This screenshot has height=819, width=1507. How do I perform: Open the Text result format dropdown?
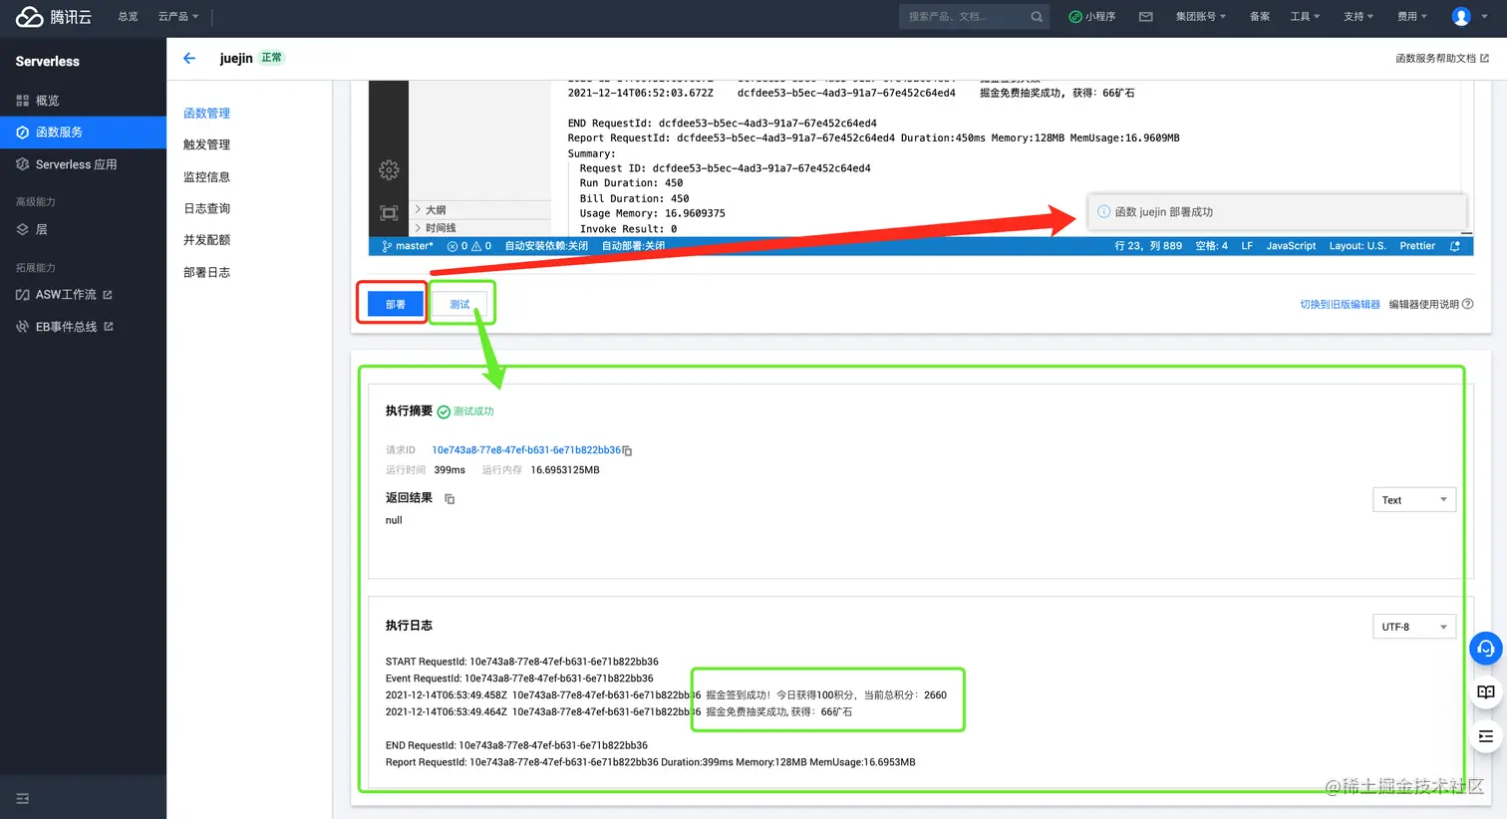(1413, 500)
